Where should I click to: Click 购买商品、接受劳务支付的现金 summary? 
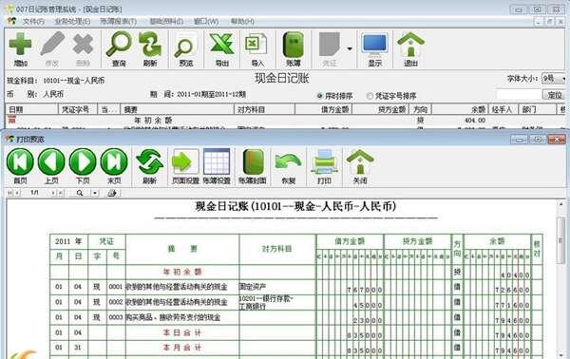click(x=173, y=317)
